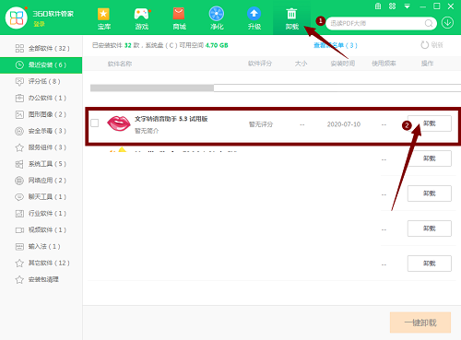Open the 净化 cleanup section

(217, 18)
